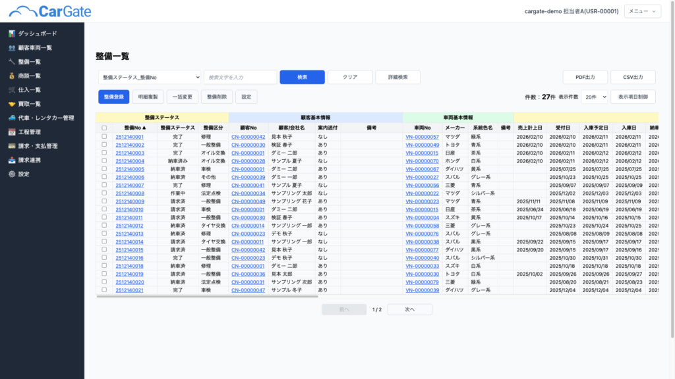Open 代車・レンタカー管理 via its car icon
Screen dimensions: 675x379
(12, 118)
